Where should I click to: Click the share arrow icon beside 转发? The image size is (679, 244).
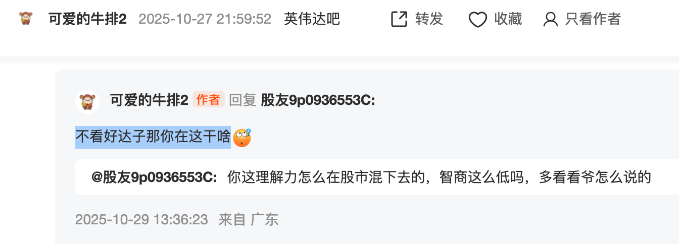click(399, 19)
